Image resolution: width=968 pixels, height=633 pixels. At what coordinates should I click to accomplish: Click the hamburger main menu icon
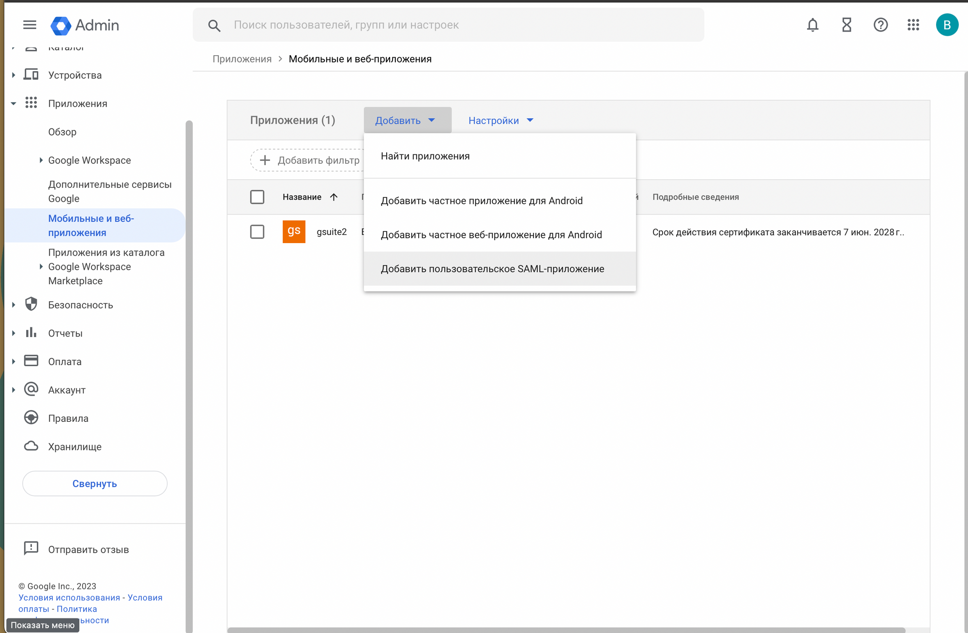[30, 25]
